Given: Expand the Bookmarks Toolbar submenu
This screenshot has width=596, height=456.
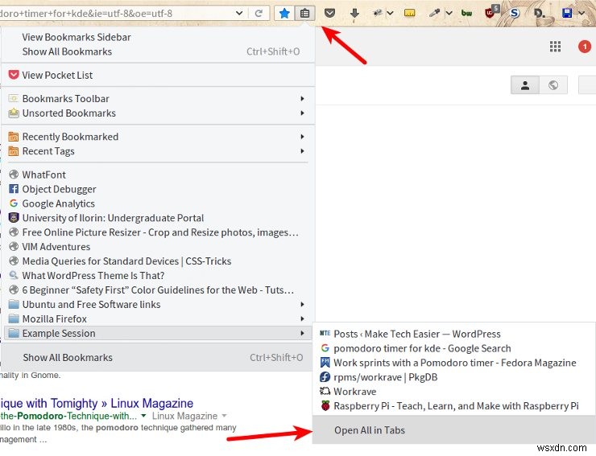Looking at the screenshot, I should 158,99.
